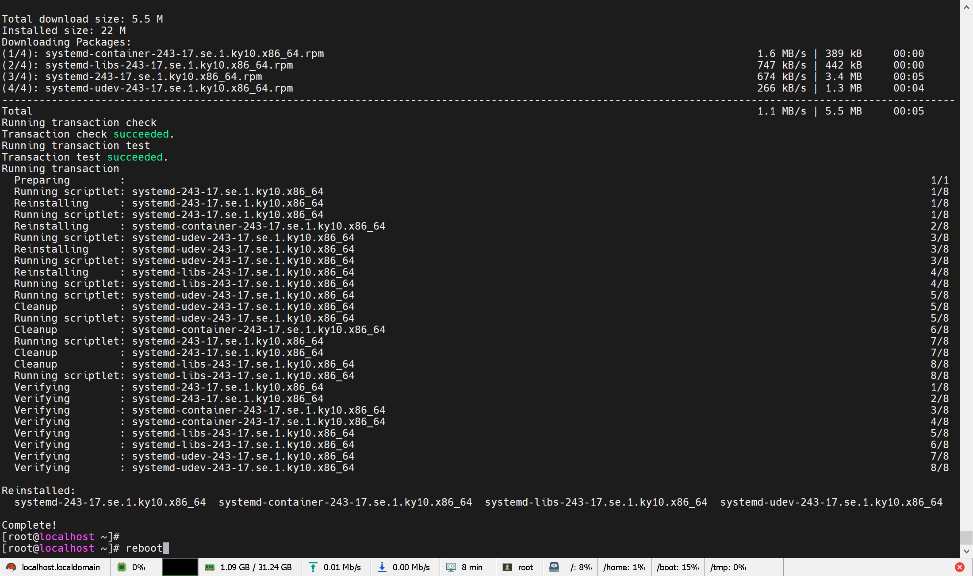Click the uptime monitor icon
973x576 pixels.
(x=451, y=567)
